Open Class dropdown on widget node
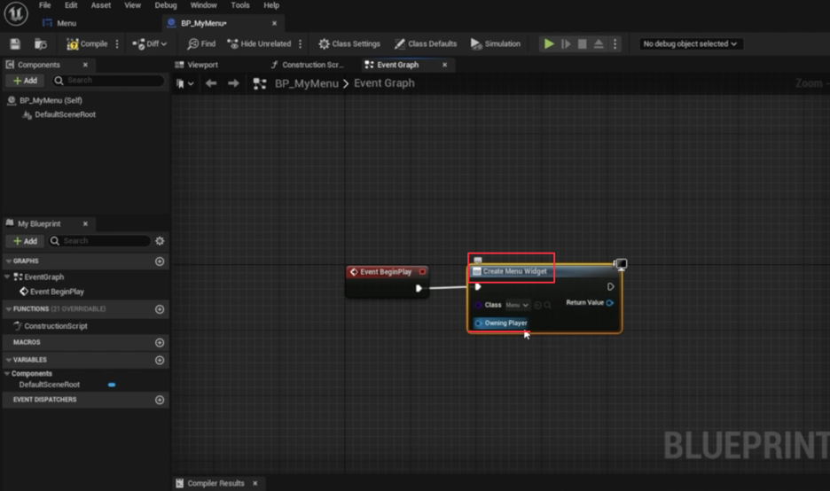The width and height of the screenshot is (830, 491). (x=517, y=305)
